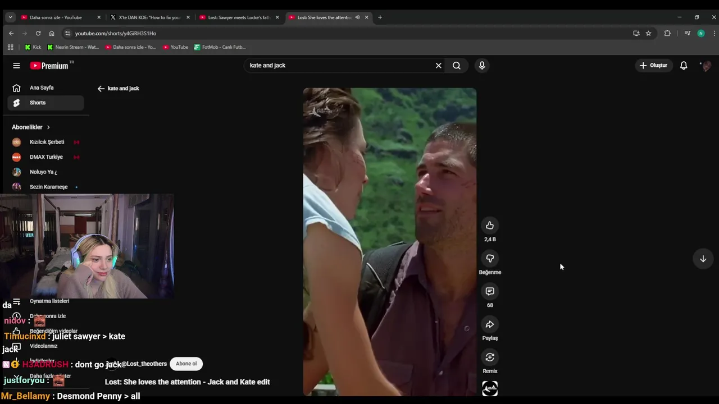Screen dimensions: 719x404
Task: Go back from 'kate and jack' results
Action: pyautogui.click(x=101, y=89)
